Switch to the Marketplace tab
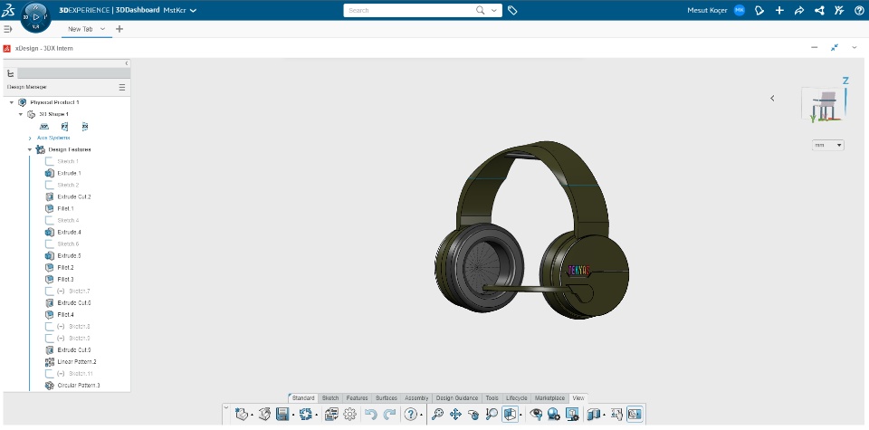 [x=549, y=397]
